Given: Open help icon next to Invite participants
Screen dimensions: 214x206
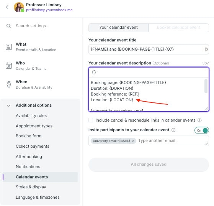Looking at the screenshot, I should pos(173,130).
